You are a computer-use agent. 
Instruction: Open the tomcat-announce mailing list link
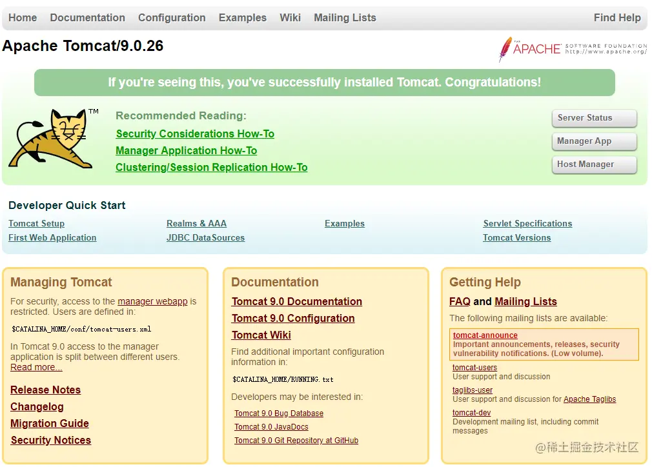click(x=485, y=335)
